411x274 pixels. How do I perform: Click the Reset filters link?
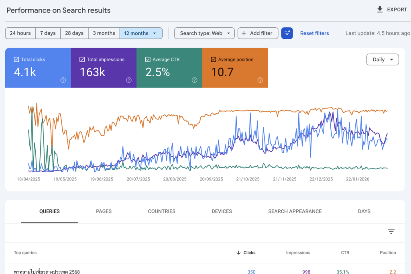click(x=314, y=33)
